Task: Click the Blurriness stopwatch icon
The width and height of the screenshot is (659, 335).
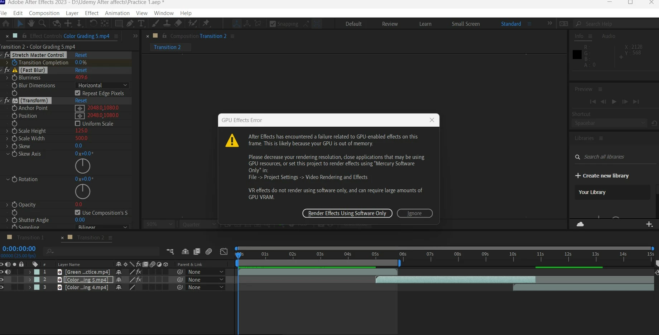Action: pyautogui.click(x=14, y=78)
